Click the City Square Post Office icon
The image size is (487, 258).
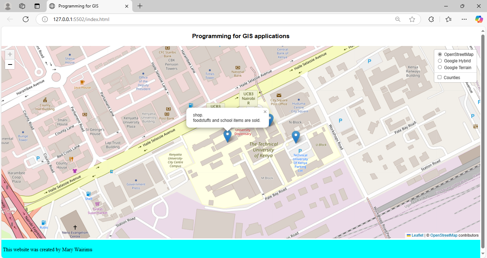click(x=279, y=96)
